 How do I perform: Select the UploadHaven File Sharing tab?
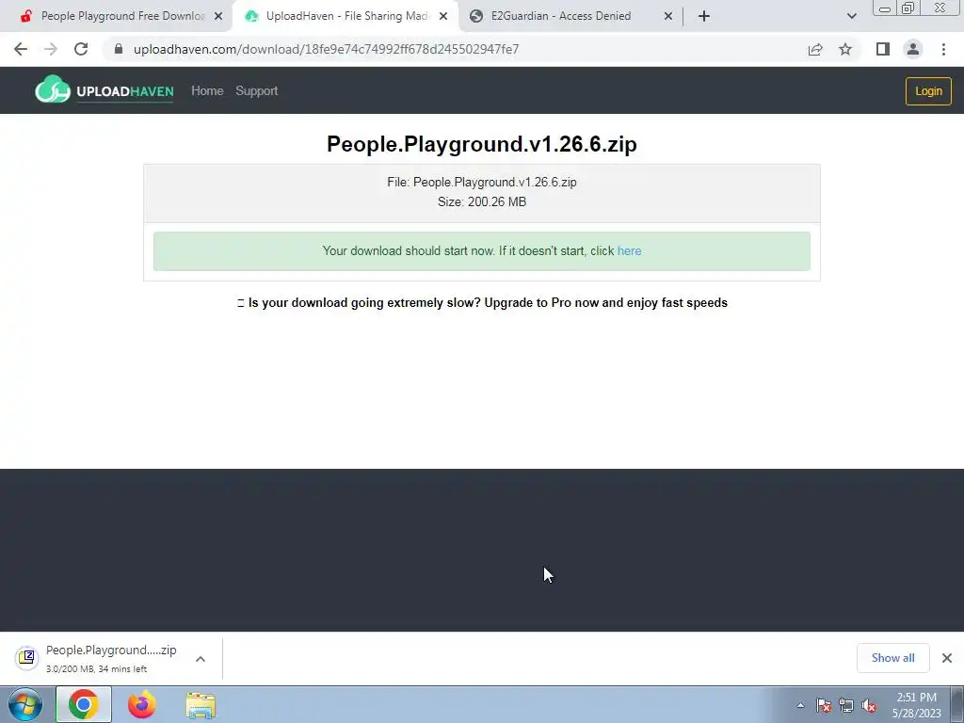[345, 16]
